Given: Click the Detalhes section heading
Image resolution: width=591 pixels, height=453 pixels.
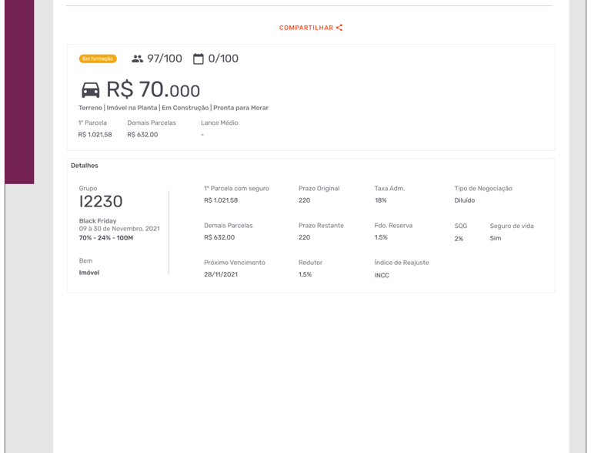Looking at the screenshot, I should (x=85, y=166).
